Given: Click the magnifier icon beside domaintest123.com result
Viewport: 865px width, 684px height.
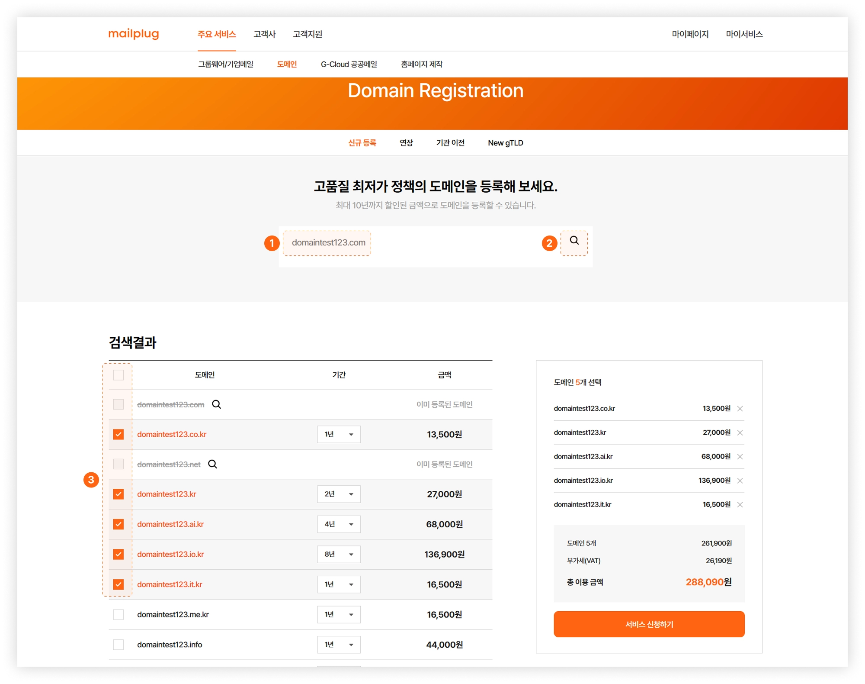Looking at the screenshot, I should 216,404.
